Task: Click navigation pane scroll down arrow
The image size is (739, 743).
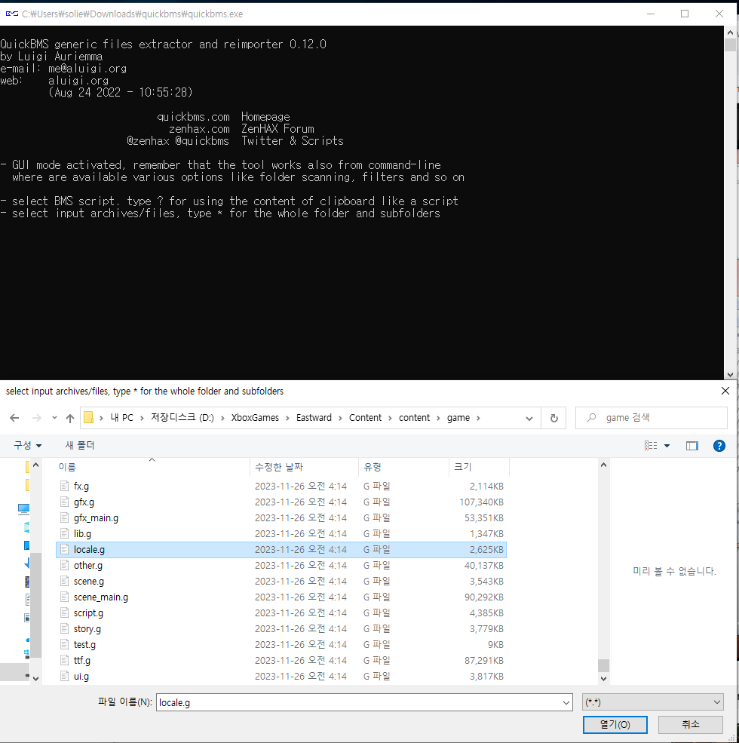Action: click(36, 679)
